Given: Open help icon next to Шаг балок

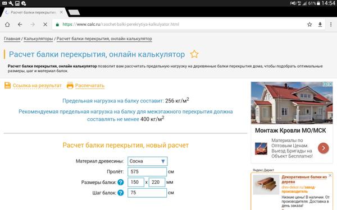Looking at the screenshot, I should tap(121, 193).
